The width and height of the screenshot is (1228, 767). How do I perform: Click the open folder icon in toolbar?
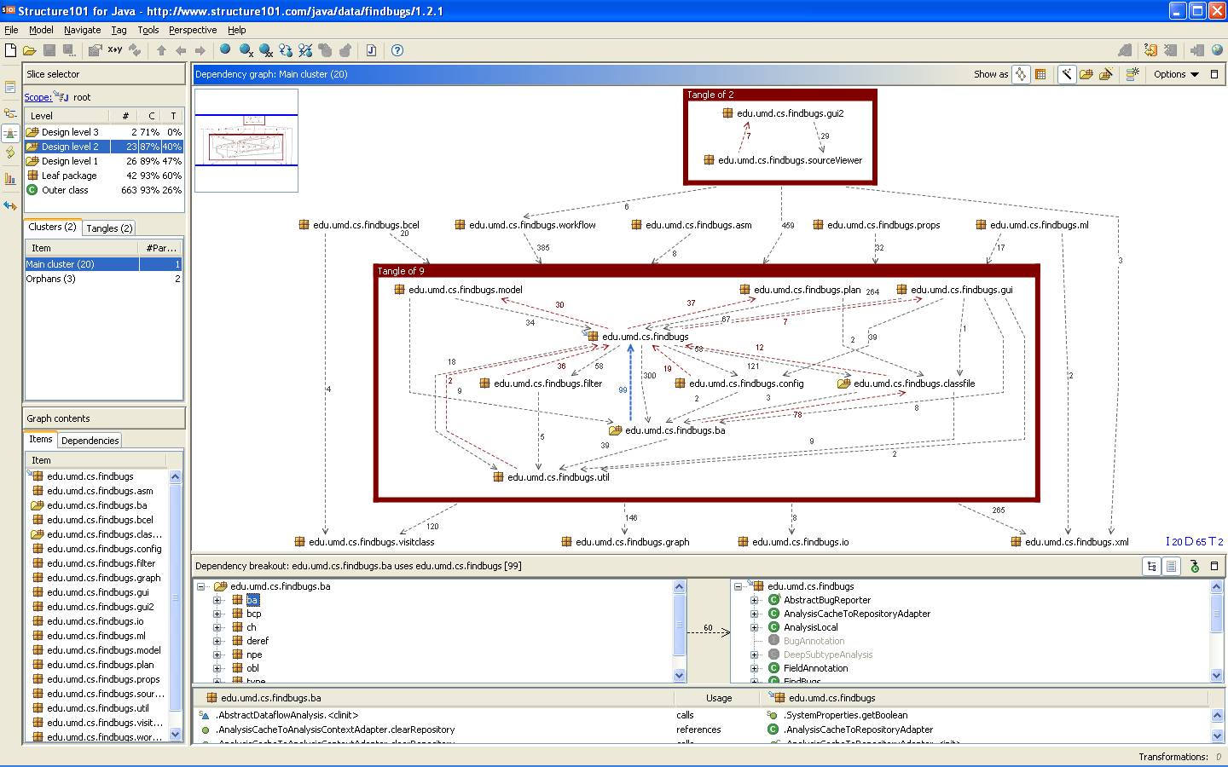pos(29,50)
